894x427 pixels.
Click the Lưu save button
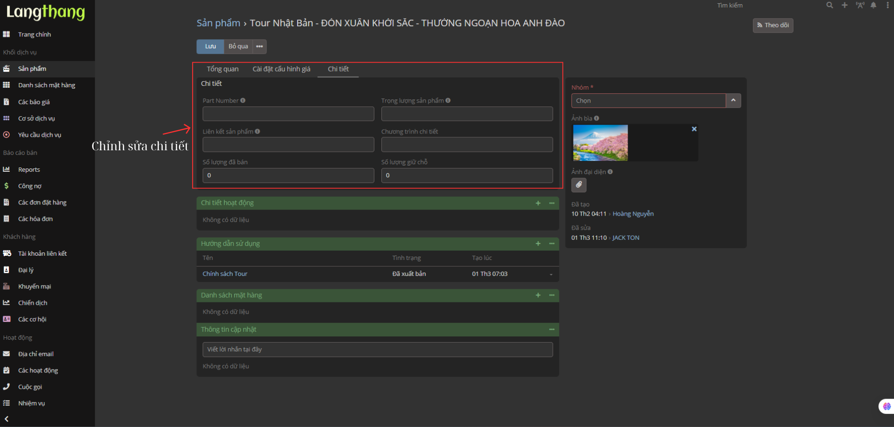tap(210, 46)
